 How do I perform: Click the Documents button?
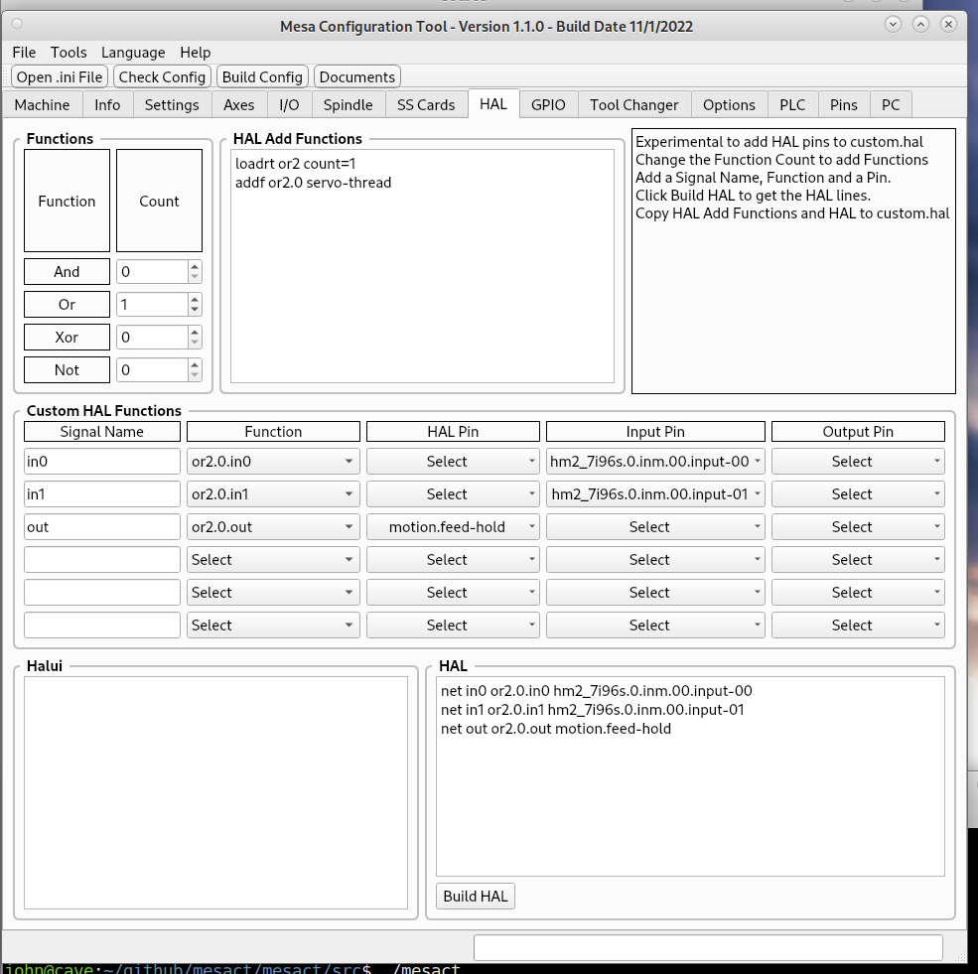[356, 76]
